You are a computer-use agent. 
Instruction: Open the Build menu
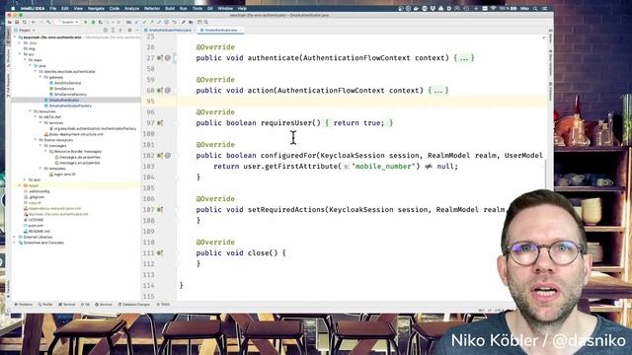click(x=170, y=8)
